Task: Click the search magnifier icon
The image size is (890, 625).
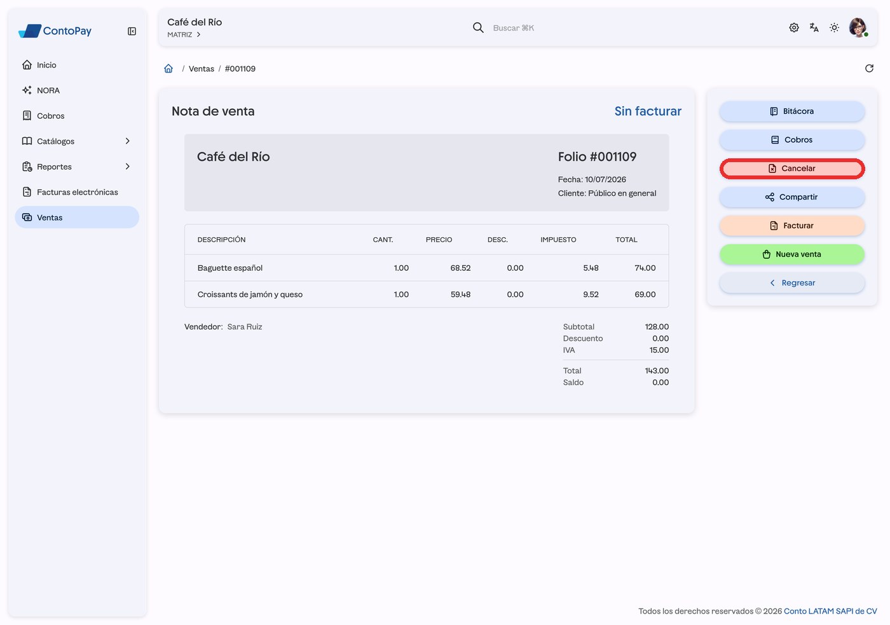Action: click(x=478, y=27)
